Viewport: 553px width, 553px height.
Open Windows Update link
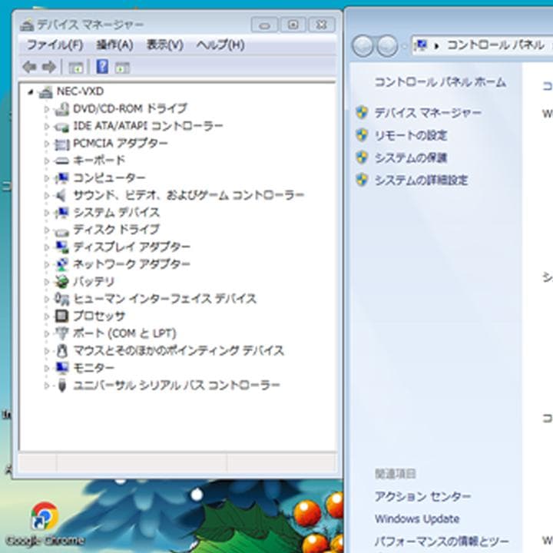pos(417,518)
